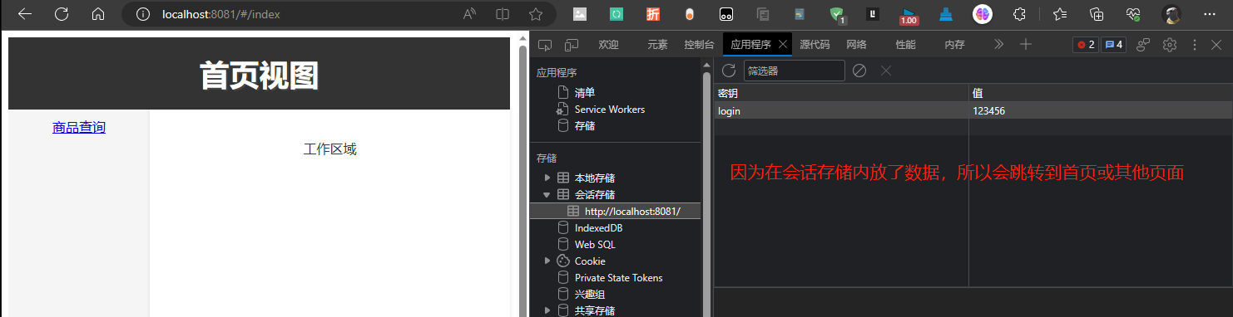Open the black two-circle face extension
Viewport: 1233px width, 317px height.
pos(726,14)
